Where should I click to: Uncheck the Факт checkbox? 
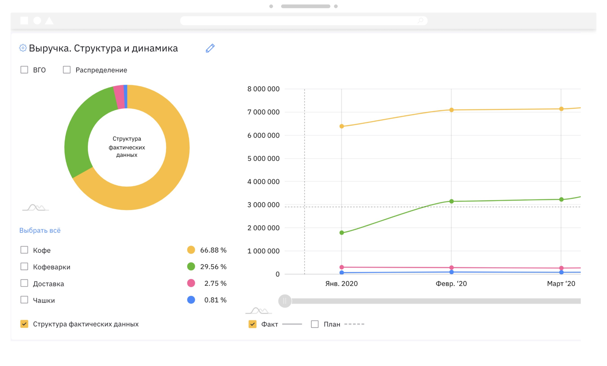point(253,324)
